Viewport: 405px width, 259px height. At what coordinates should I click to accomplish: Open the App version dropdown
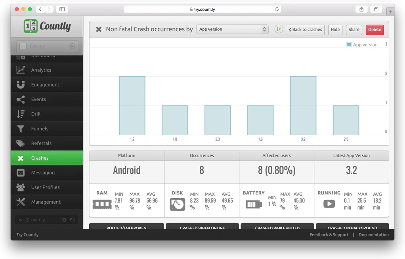pyautogui.click(x=232, y=29)
